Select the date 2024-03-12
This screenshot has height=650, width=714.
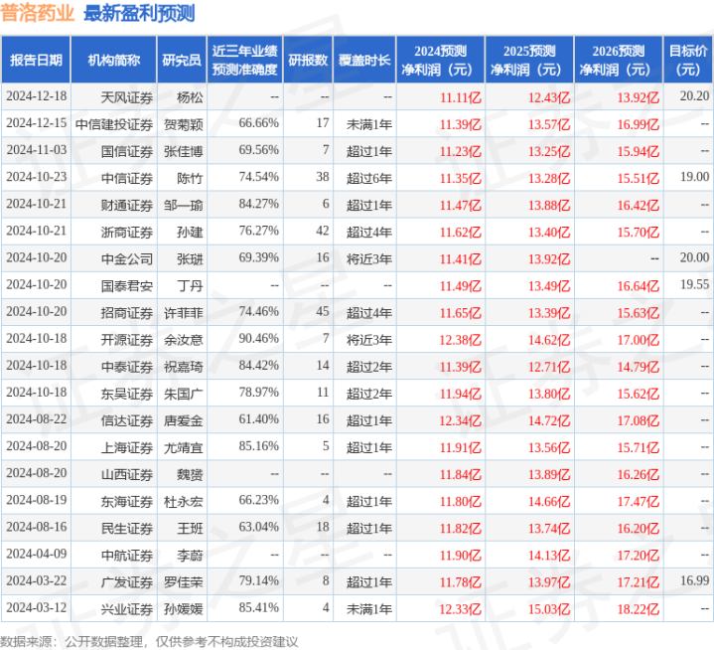(37, 607)
